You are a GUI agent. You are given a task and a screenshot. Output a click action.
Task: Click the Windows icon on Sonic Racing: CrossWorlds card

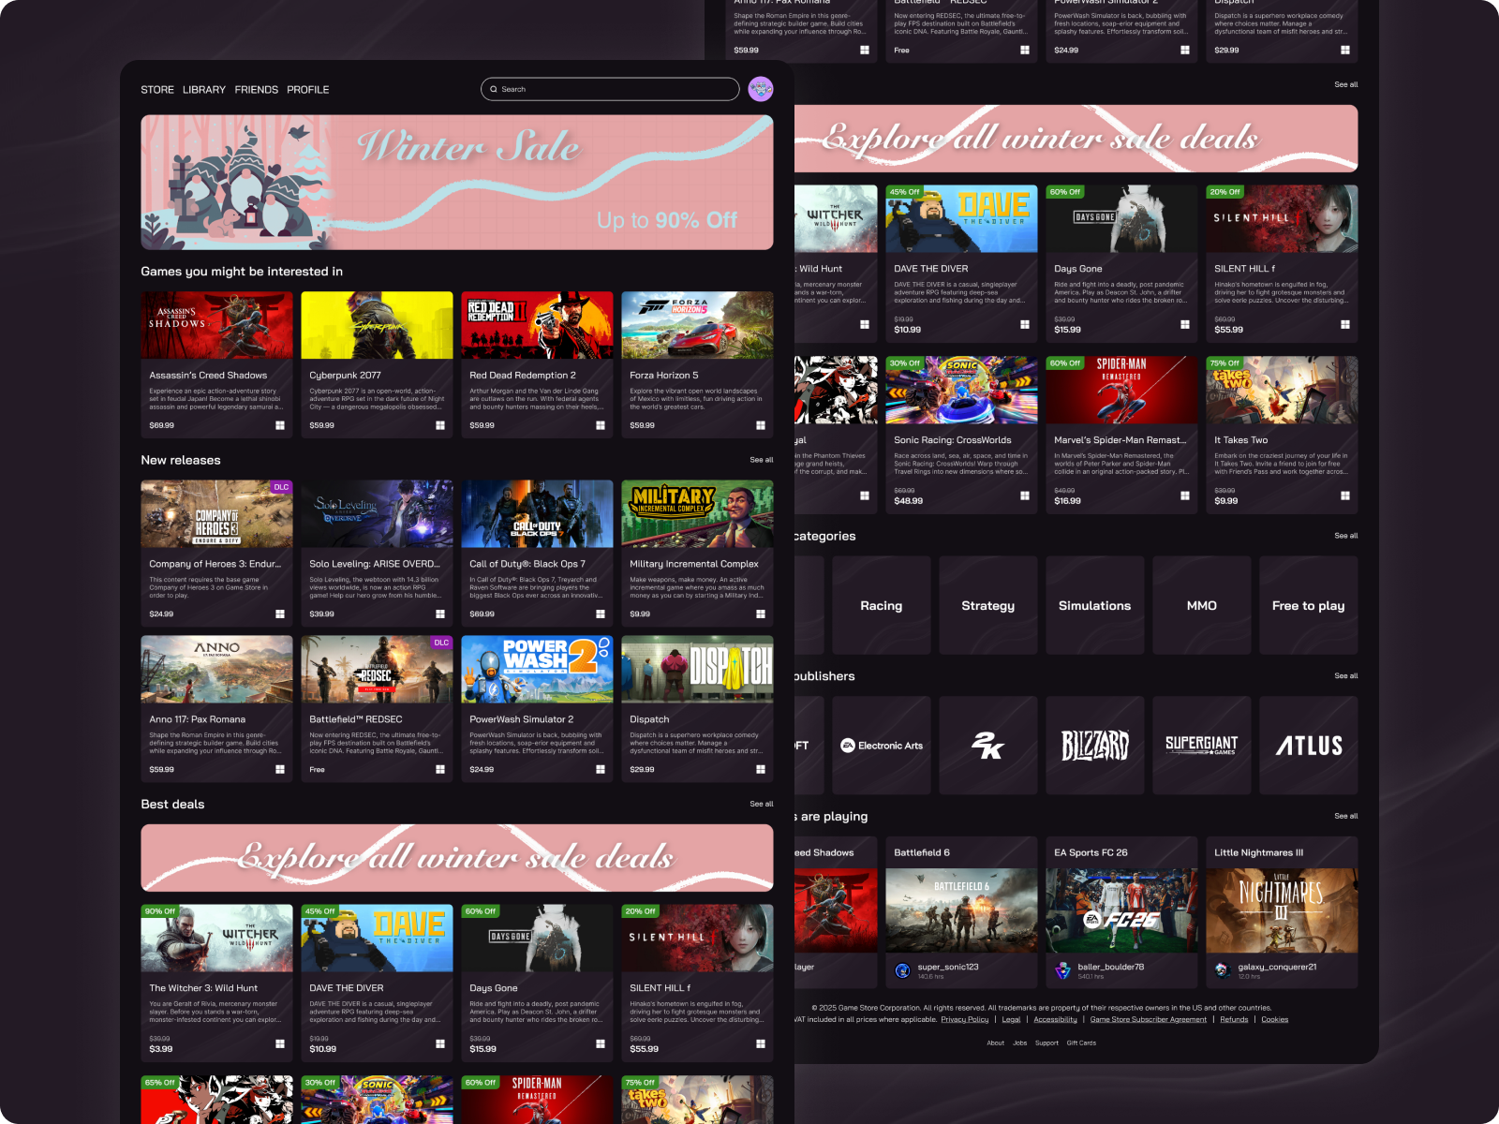[1025, 495]
